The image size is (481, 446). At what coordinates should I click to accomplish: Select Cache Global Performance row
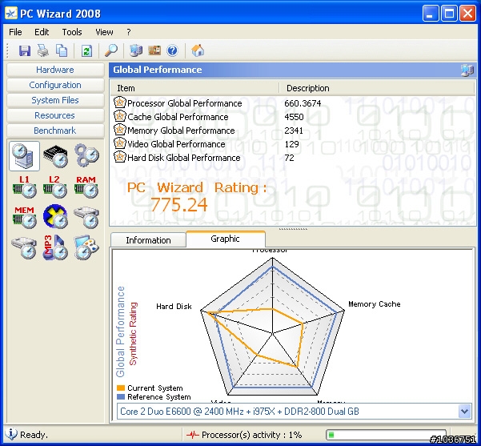click(292, 117)
